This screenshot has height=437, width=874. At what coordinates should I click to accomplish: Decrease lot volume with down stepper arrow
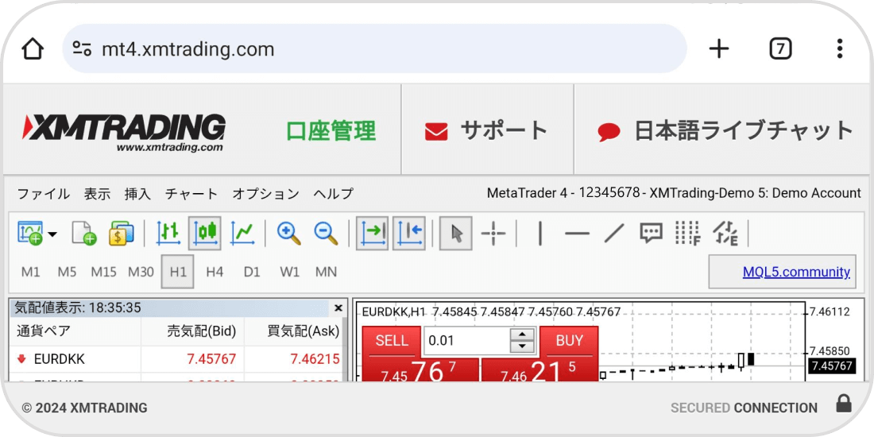(x=522, y=346)
